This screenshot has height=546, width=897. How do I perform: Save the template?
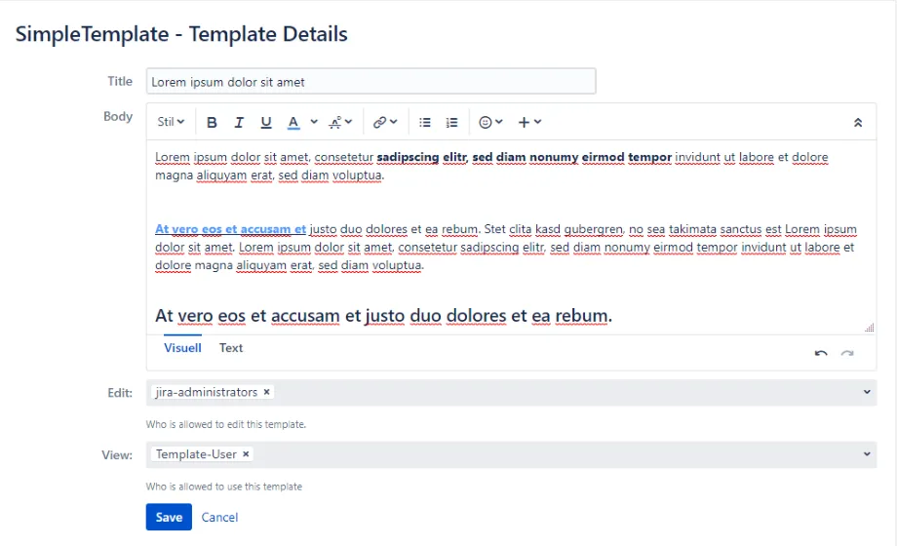[169, 517]
